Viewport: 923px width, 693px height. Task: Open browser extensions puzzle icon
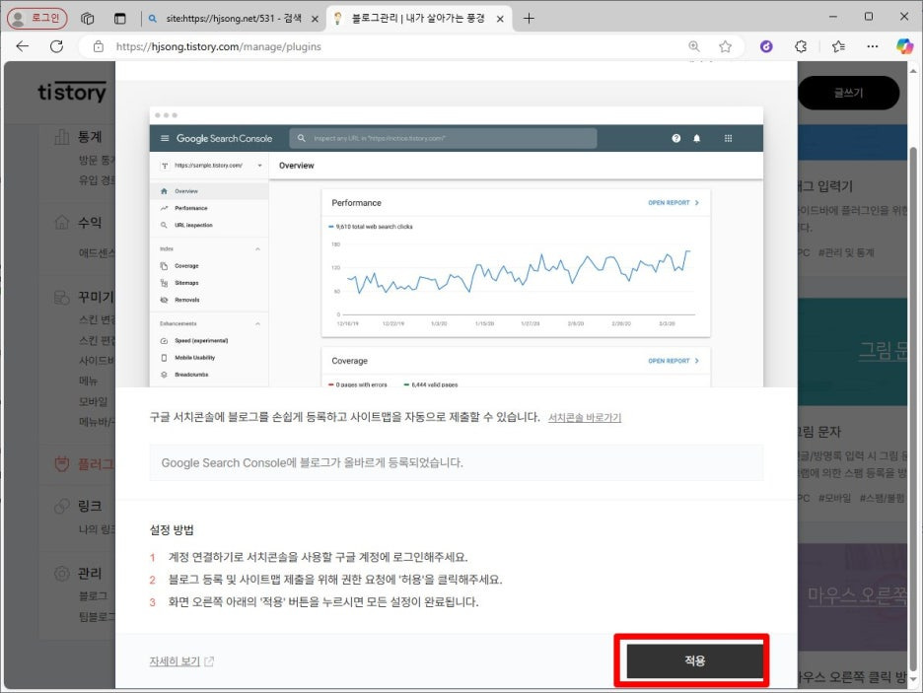tap(801, 46)
